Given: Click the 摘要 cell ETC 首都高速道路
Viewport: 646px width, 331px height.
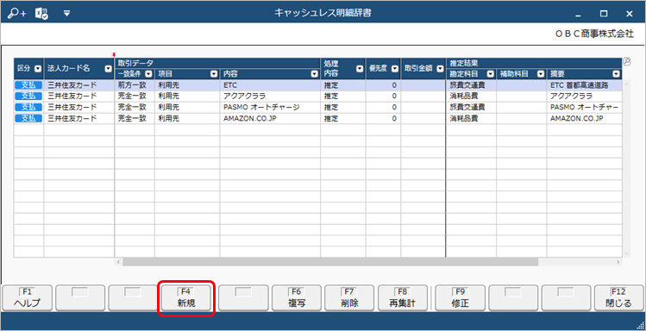Looking at the screenshot, I should (584, 85).
